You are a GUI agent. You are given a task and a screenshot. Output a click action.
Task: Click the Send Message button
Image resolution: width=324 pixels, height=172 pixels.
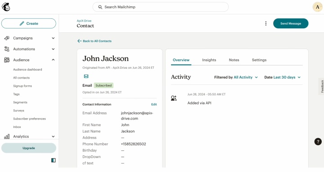[x=291, y=23]
